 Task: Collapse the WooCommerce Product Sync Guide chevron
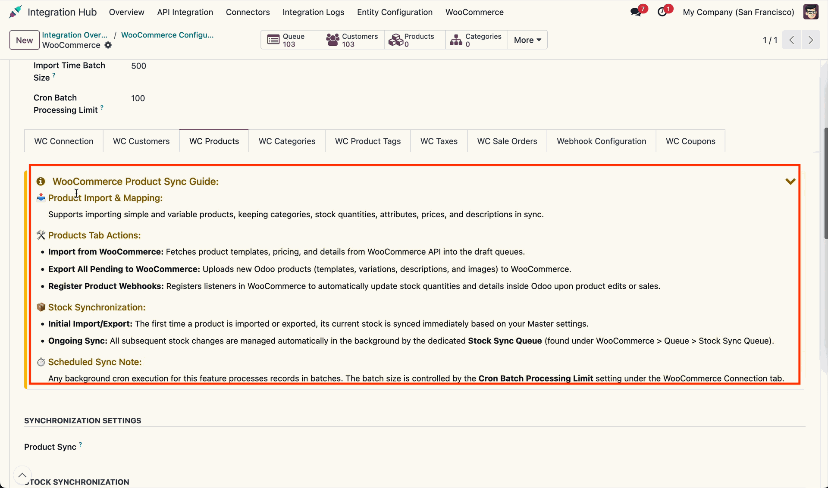tap(790, 181)
